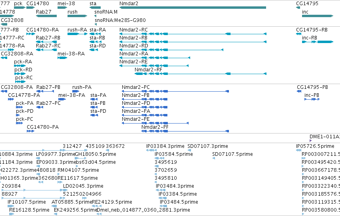Click the rush-RA transcript label
The image size is (340, 216).
click(77, 30)
